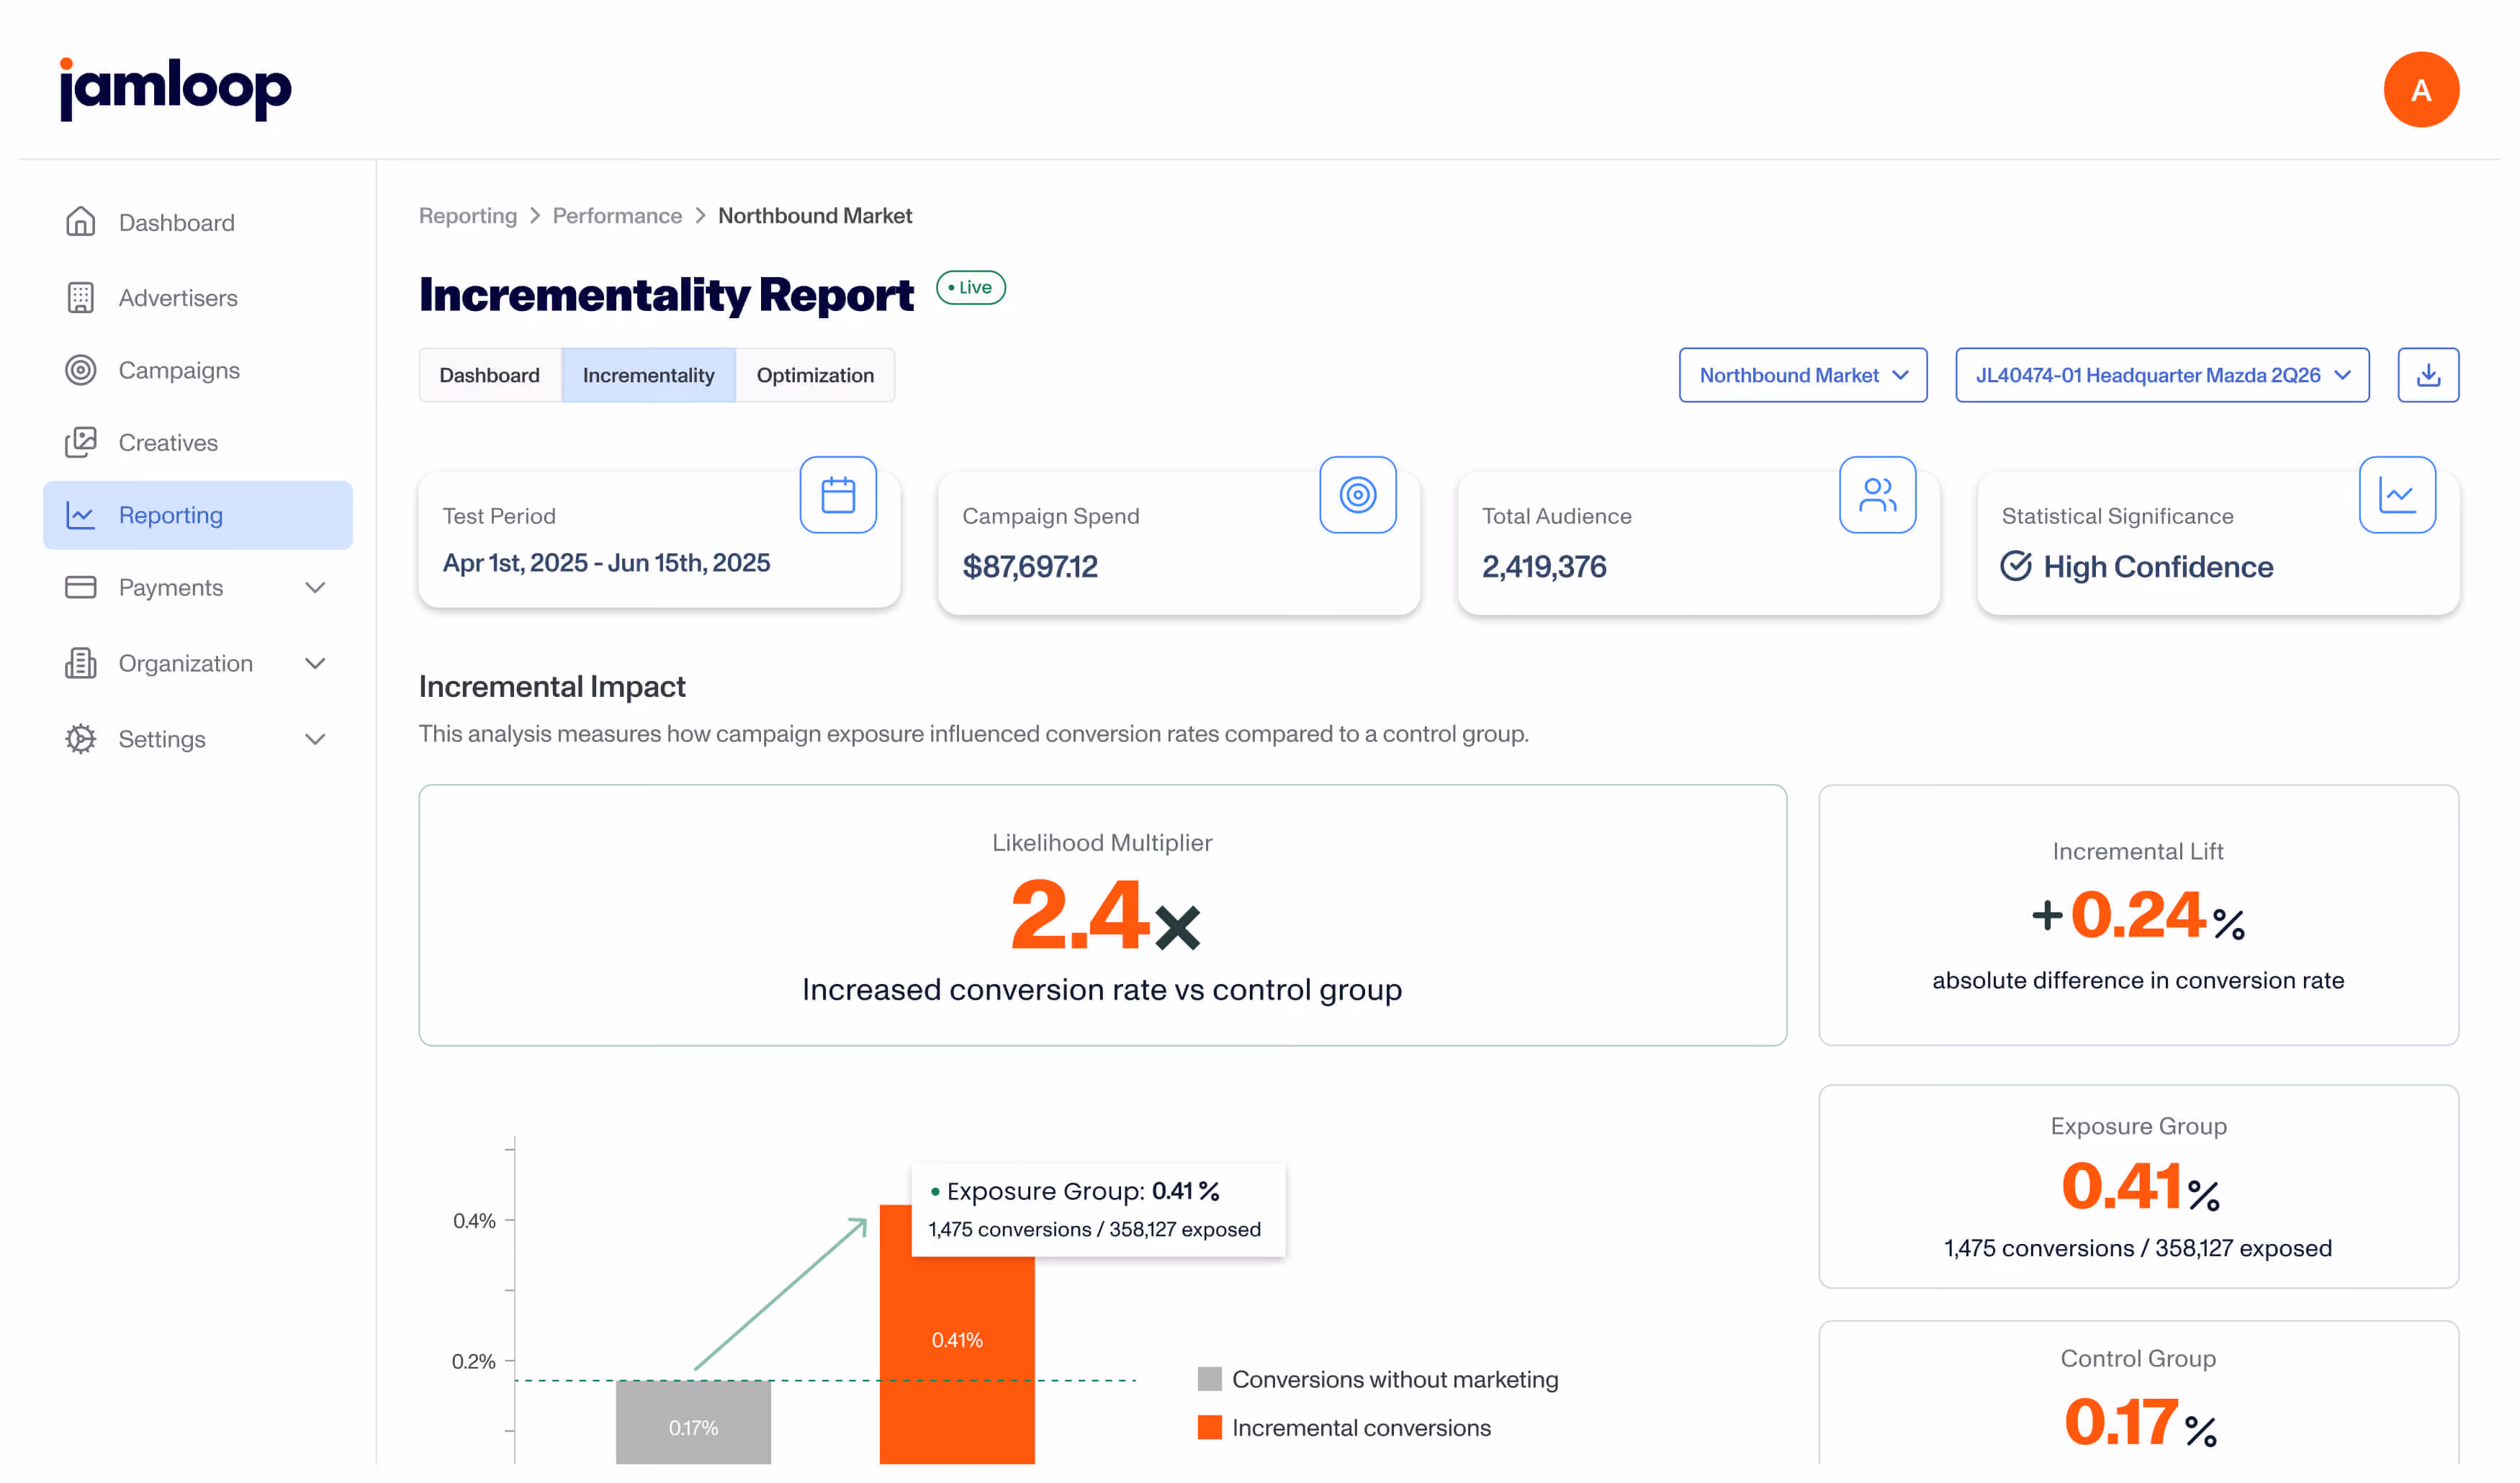
Task: Click the High Confidence checkmark icon
Action: tap(2016, 566)
